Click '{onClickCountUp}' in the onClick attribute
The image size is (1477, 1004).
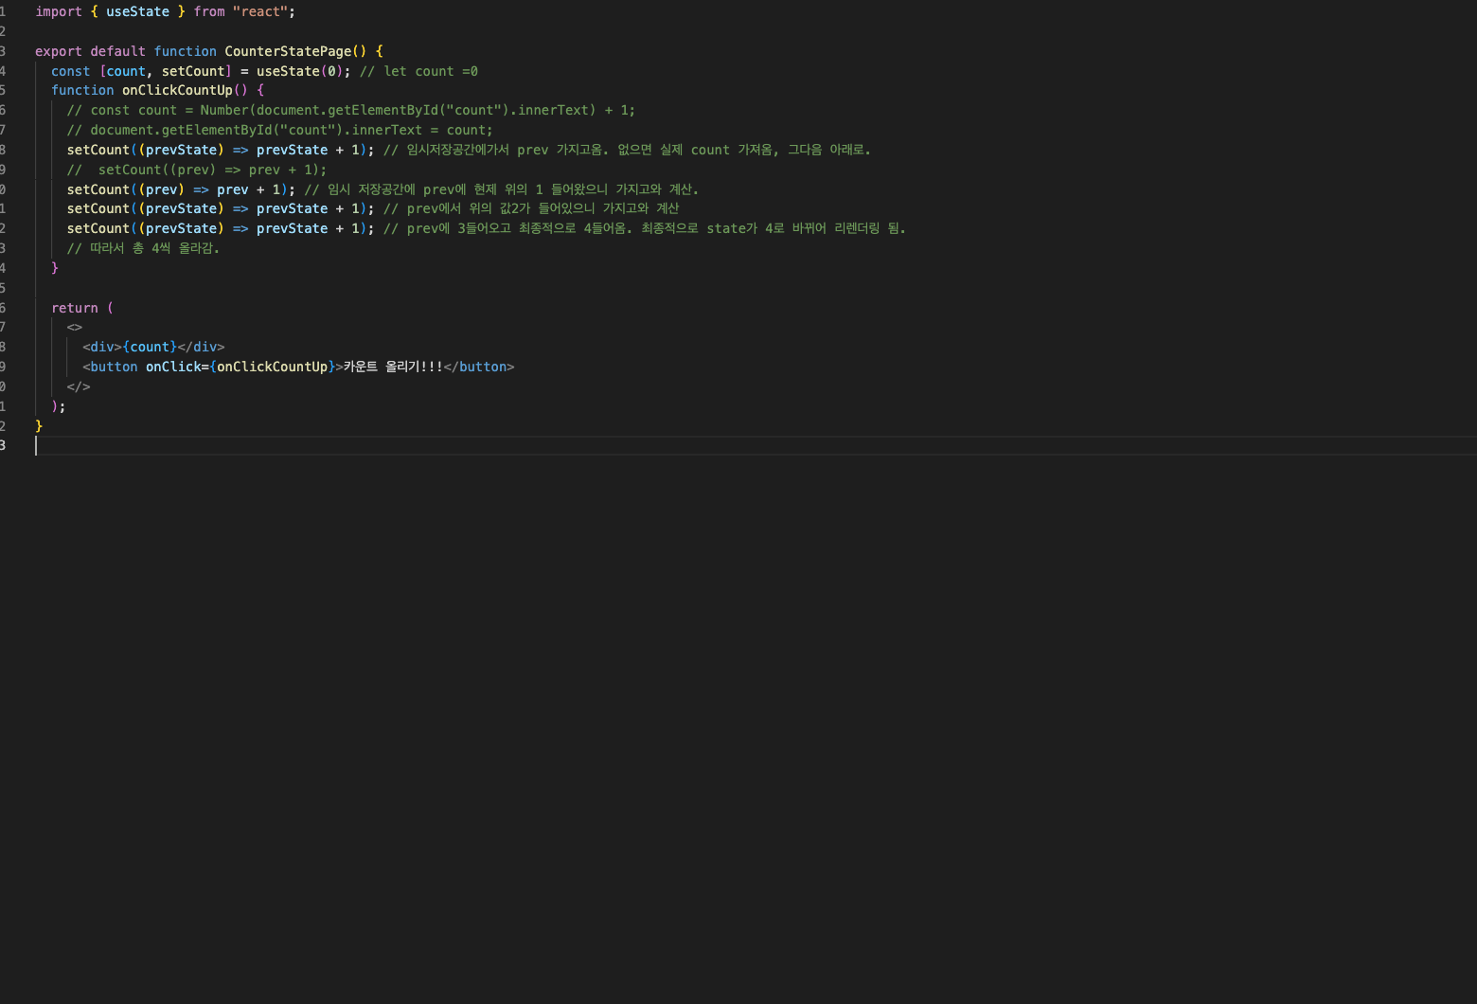point(273,367)
